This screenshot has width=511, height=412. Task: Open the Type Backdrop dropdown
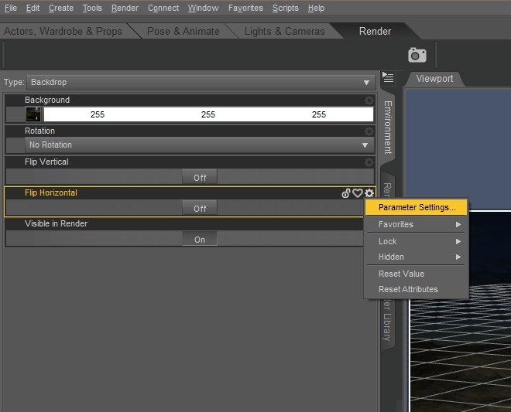click(201, 83)
